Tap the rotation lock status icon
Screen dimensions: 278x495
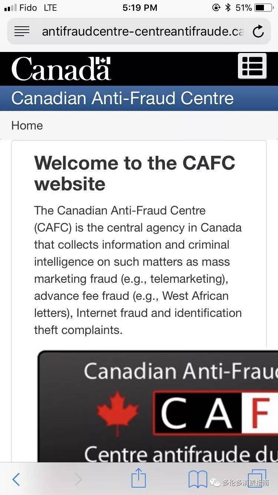click(x=216, y=8)
